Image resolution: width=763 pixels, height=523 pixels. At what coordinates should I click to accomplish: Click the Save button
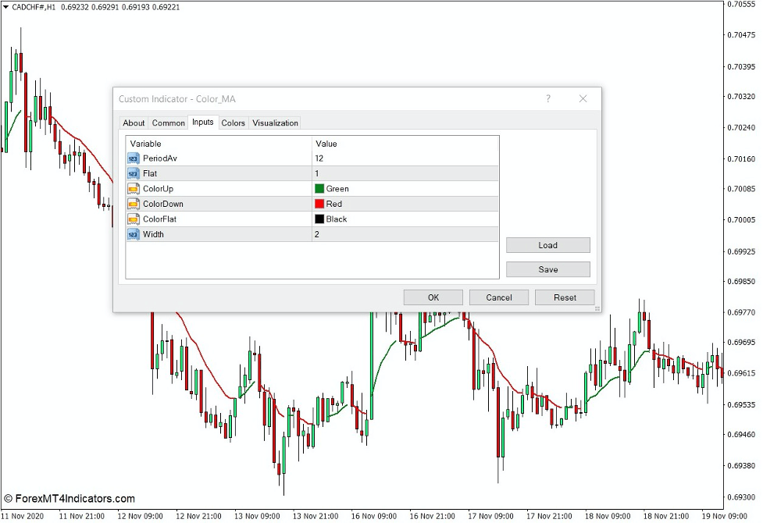[547, 269]
